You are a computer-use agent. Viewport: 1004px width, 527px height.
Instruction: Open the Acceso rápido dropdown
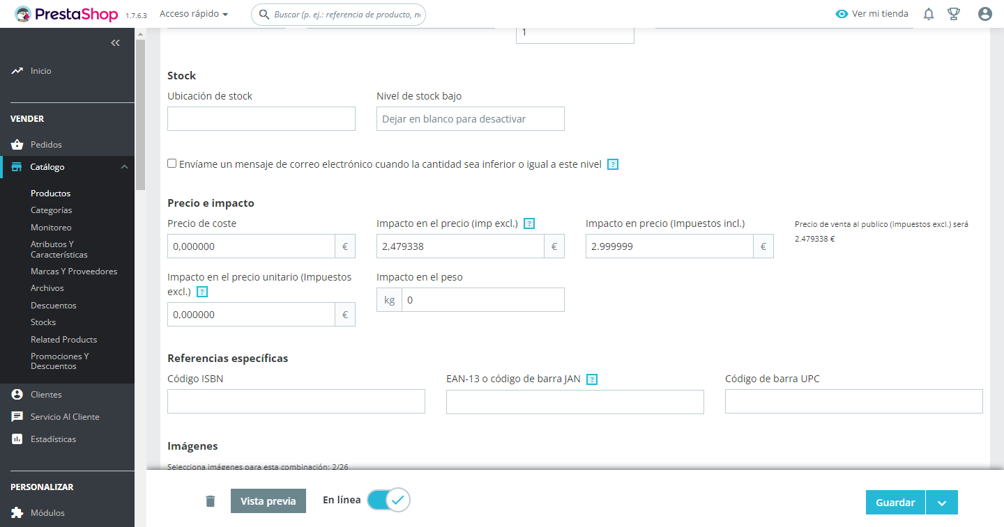194,14
